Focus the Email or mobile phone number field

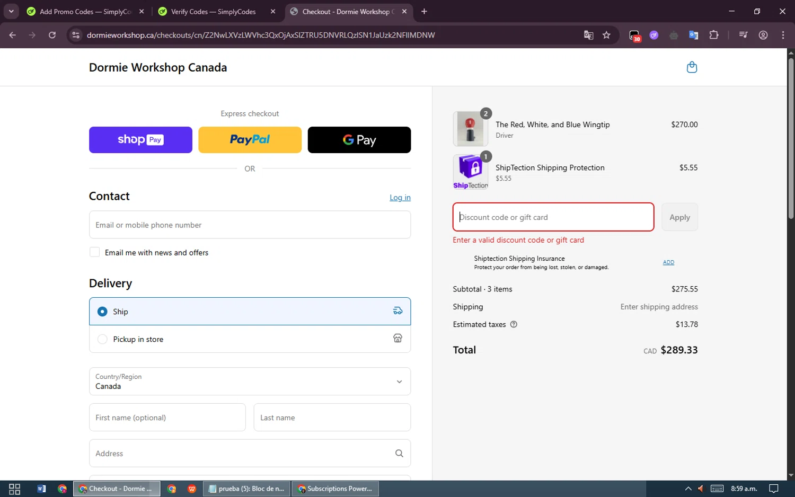coord(250,225)
